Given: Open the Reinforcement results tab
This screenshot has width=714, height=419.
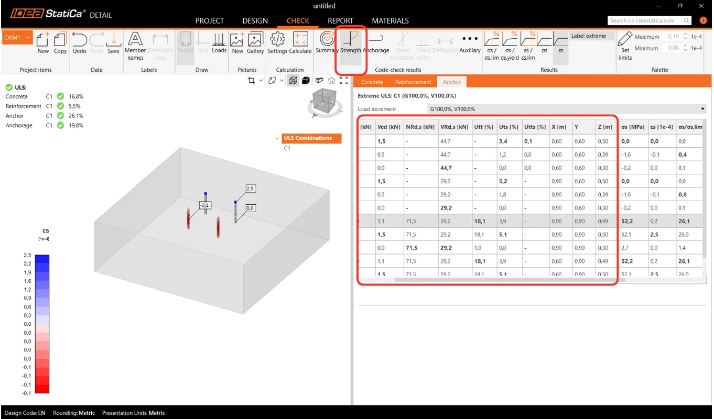Looking at the screenshot, I should [x=413, y=82].
